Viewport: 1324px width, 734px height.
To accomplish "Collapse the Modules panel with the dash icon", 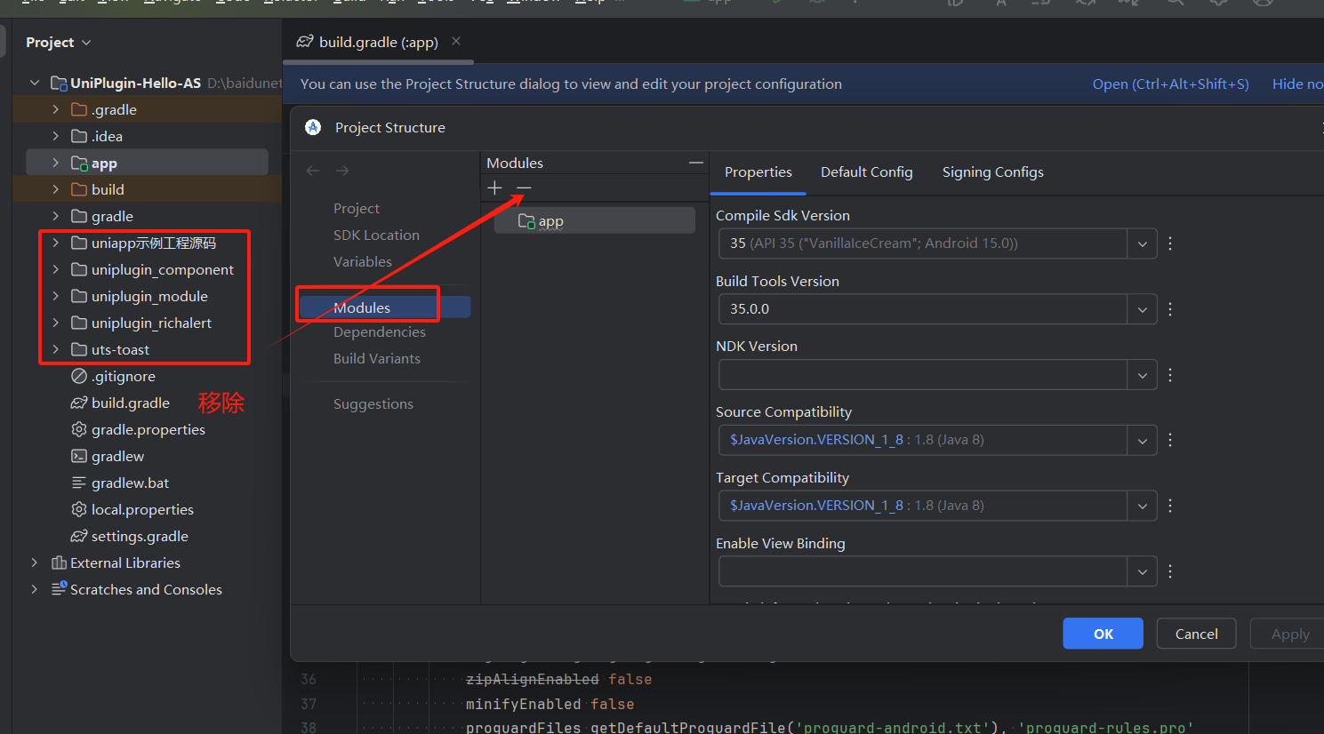I will coord(695,163).
